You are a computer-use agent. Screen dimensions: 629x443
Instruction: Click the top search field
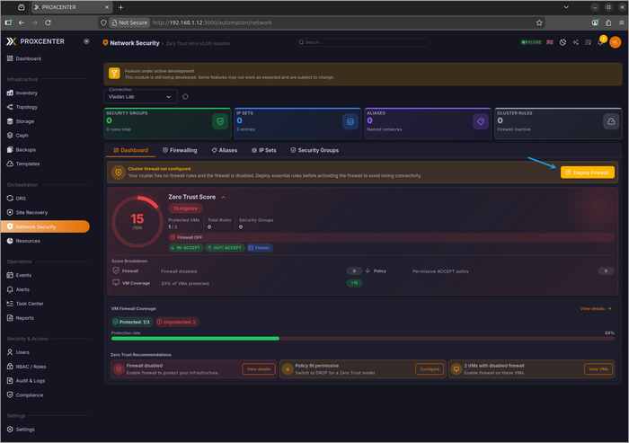click(x=363, y=42)
